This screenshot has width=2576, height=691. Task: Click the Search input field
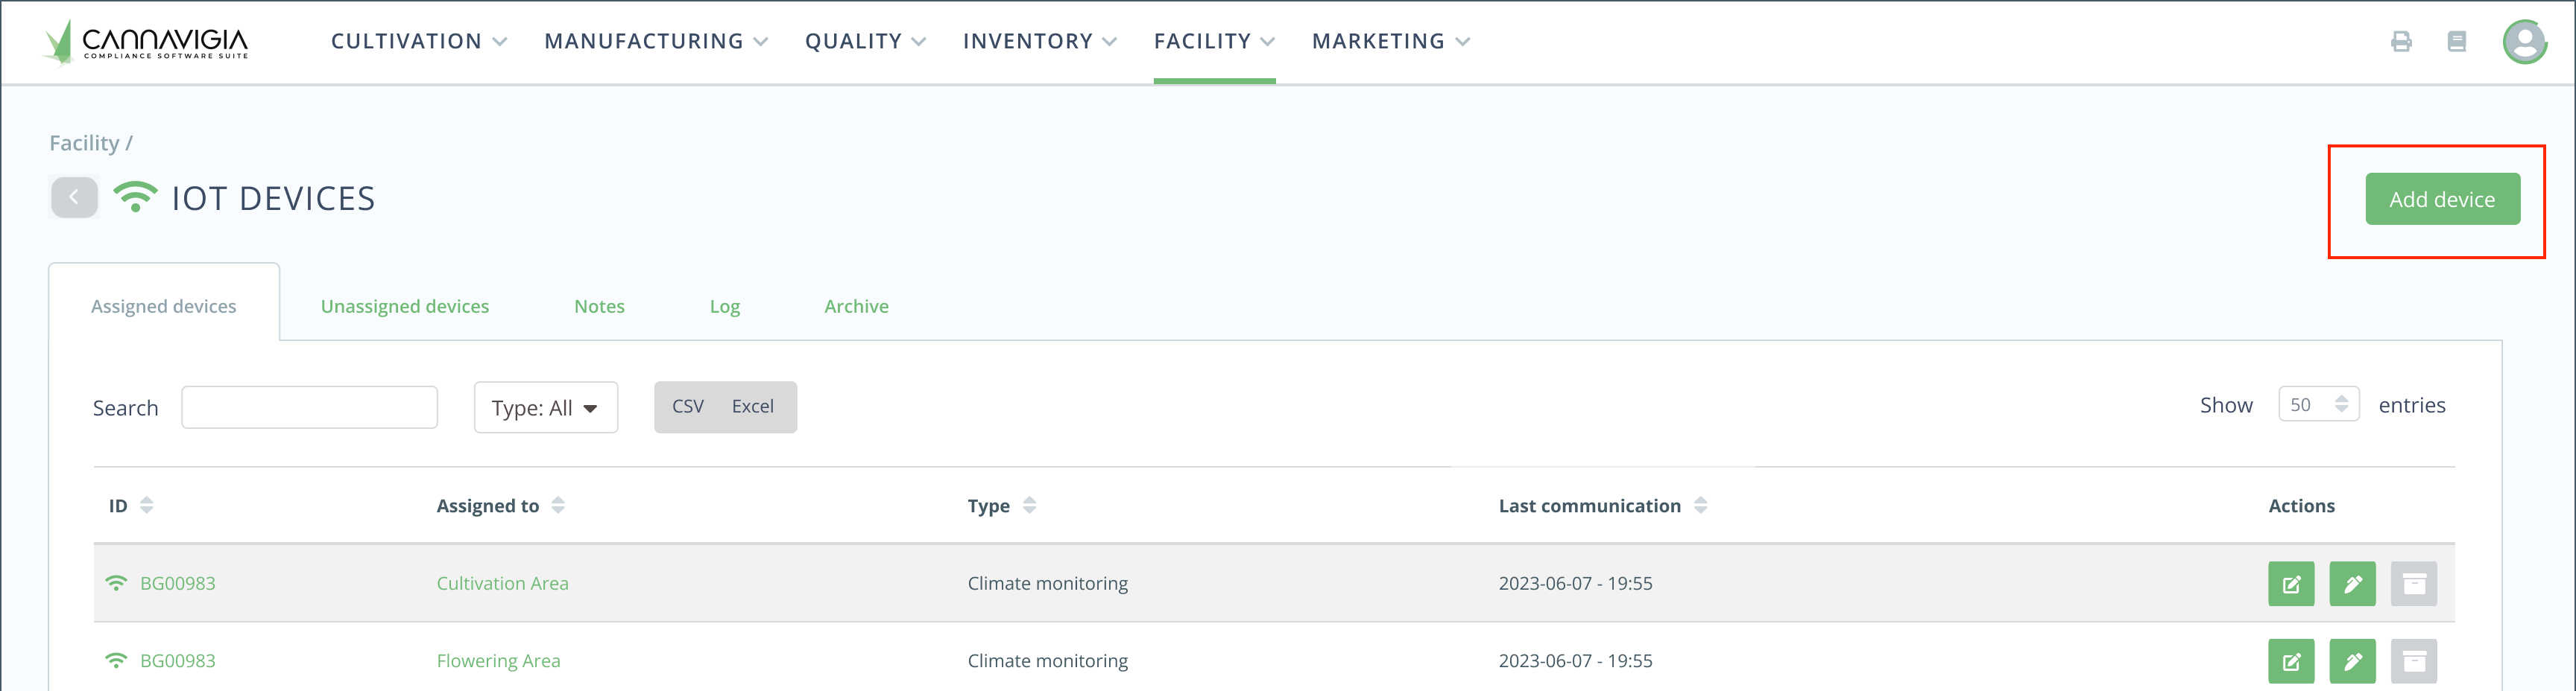pyautogui.click(x=309, y=407)
